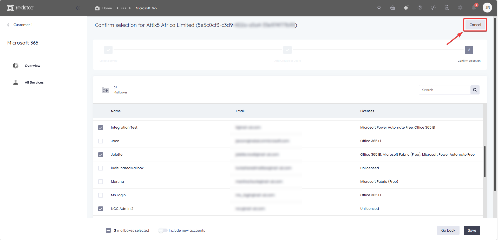
Task: Click the search magnifier button
Action: [475, 90]
